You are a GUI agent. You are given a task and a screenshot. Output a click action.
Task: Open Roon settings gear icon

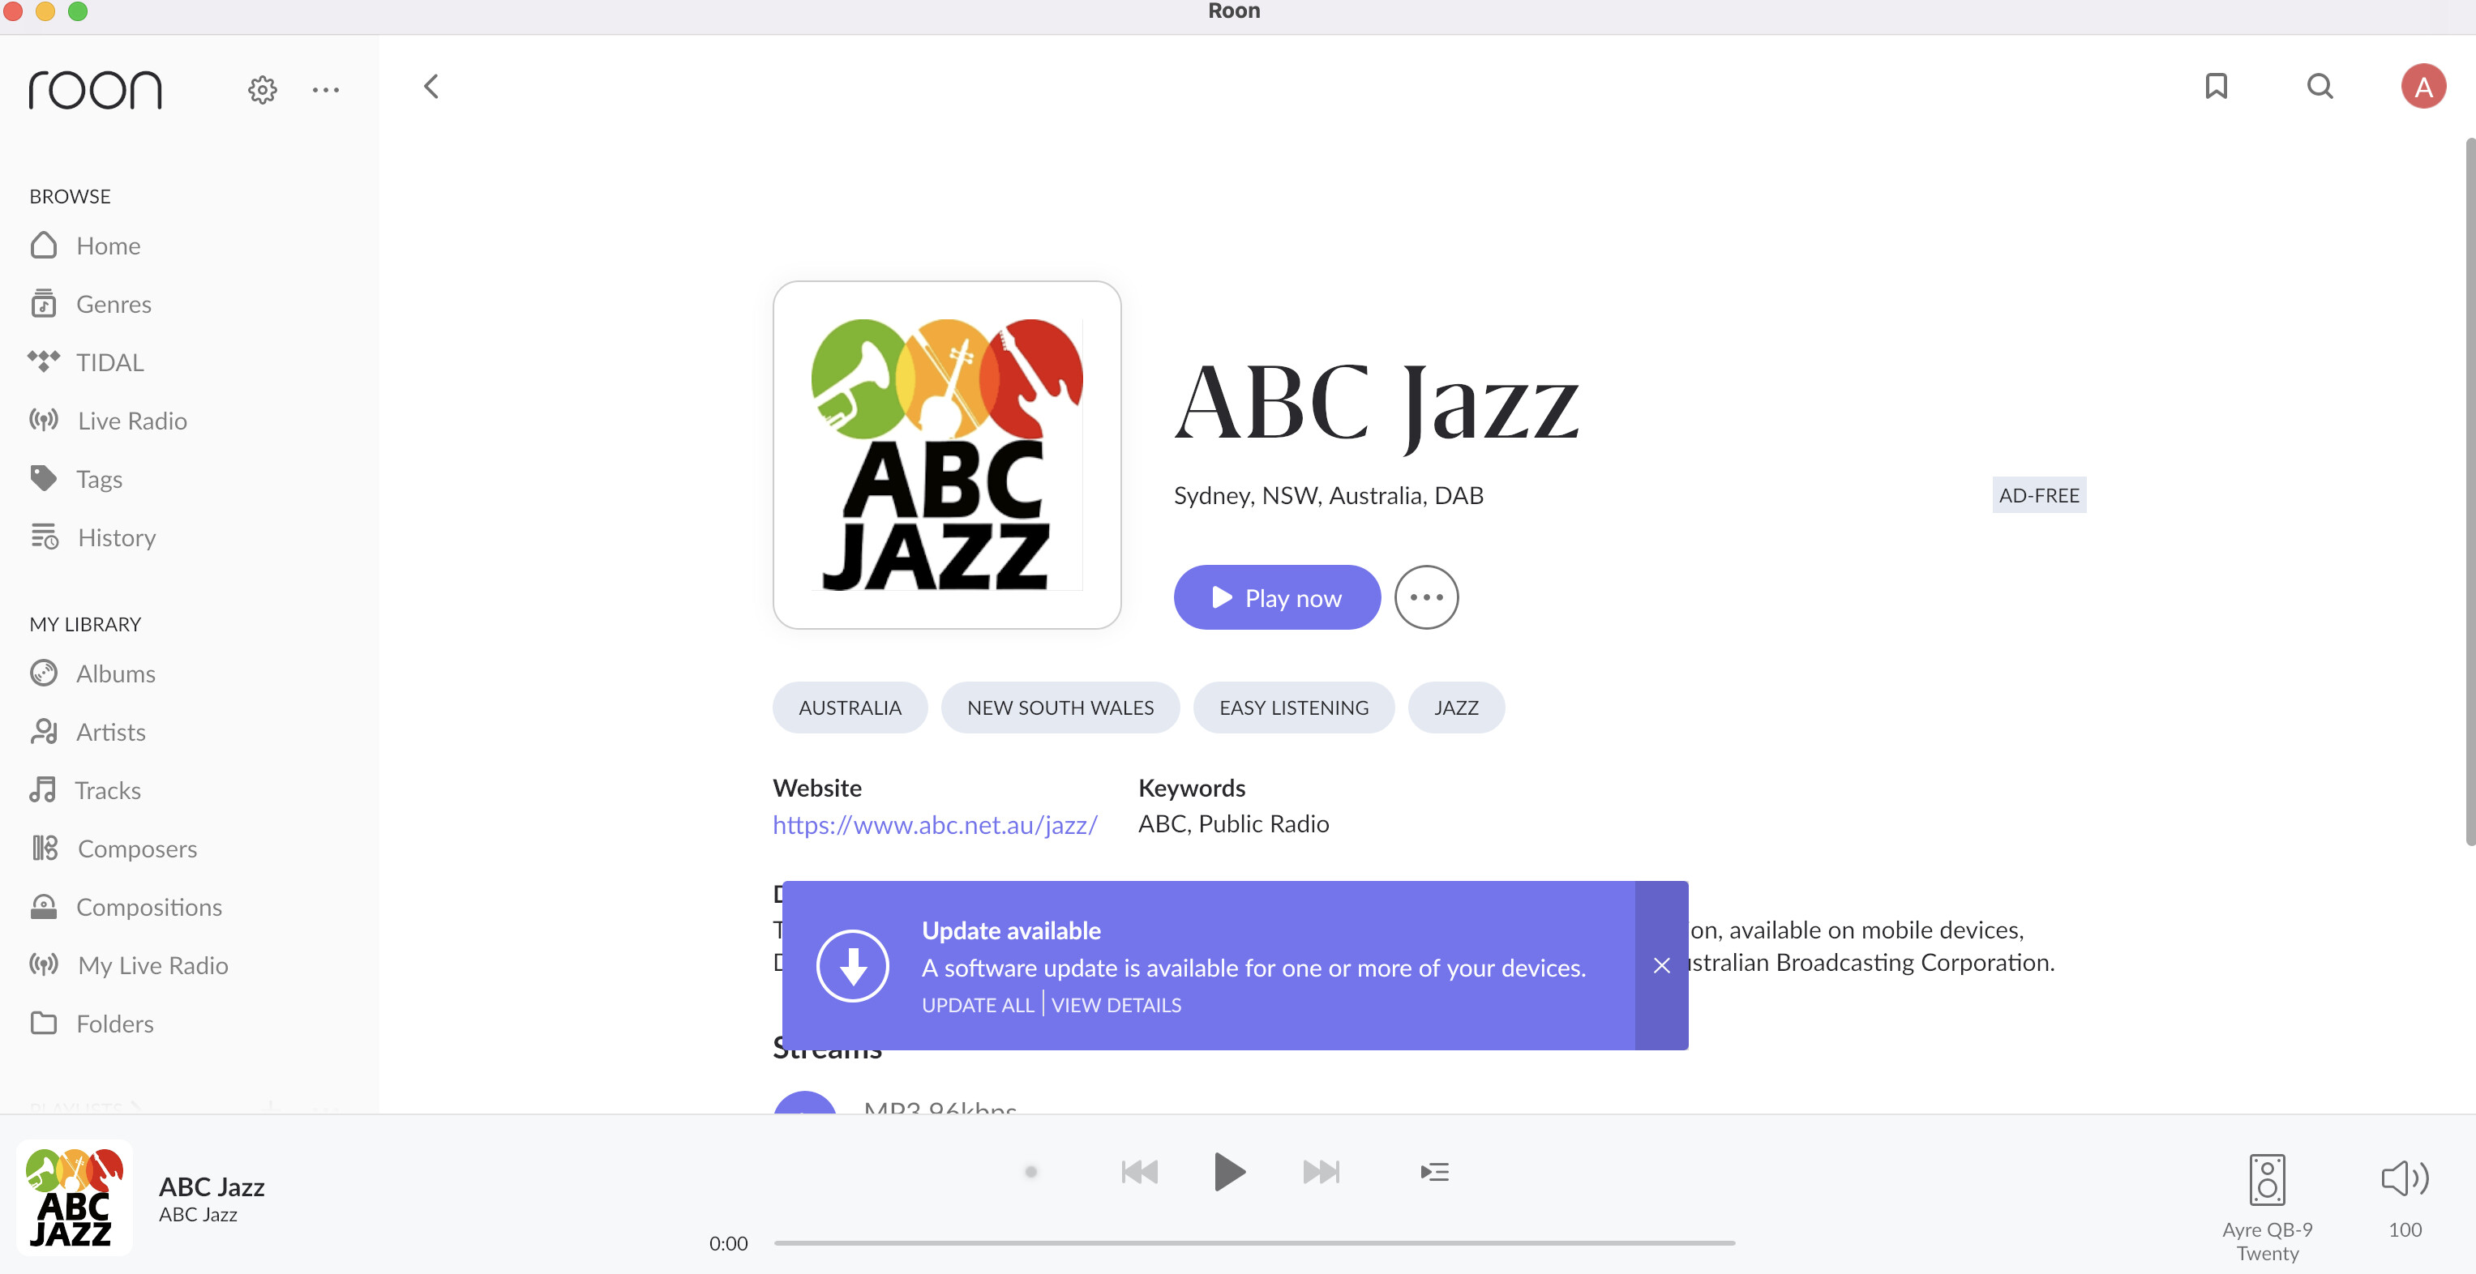tap(261, 89)
